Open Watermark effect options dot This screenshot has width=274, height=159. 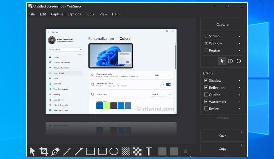point(239,102)
